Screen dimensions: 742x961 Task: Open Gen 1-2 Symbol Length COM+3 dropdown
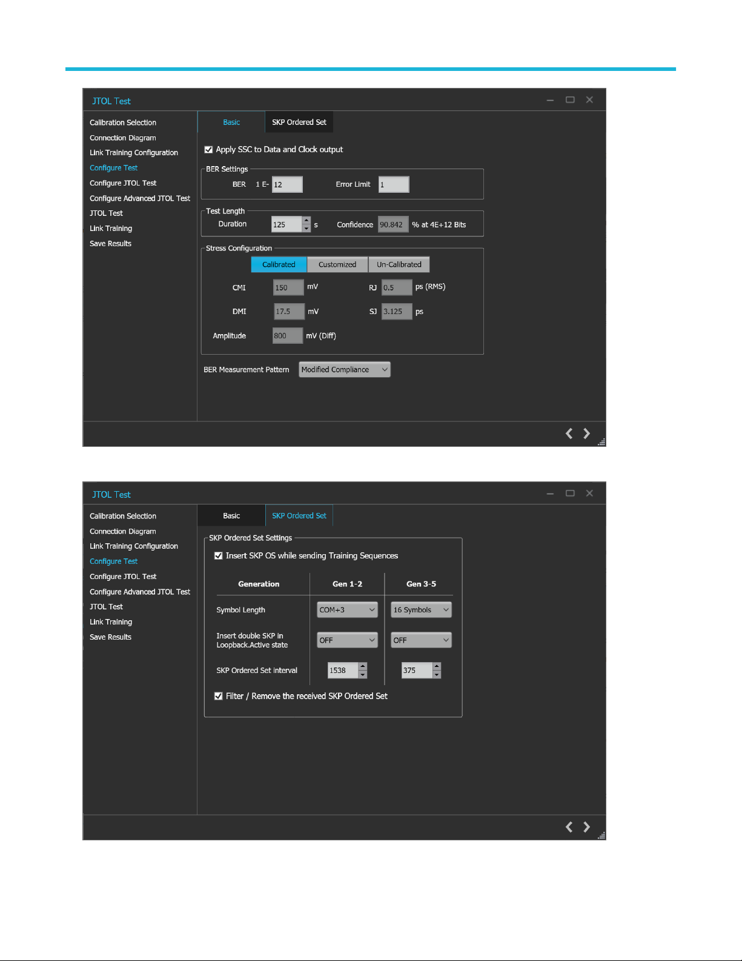pyautogui.click(x=347, y=610)
